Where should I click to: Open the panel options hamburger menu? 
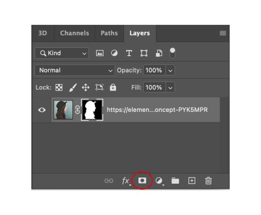[223, 33]
